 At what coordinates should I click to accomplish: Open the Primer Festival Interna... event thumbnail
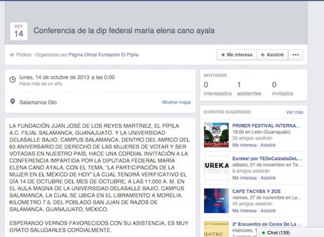click(216, 135)
